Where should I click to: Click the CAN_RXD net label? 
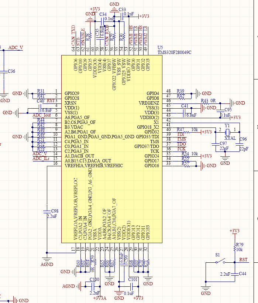pyautogui.click(x=107, y=35)
